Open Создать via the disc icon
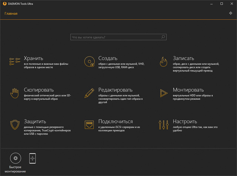Image resolution: width=237 pixels, height=176 pixels. (x=89, y=62)
